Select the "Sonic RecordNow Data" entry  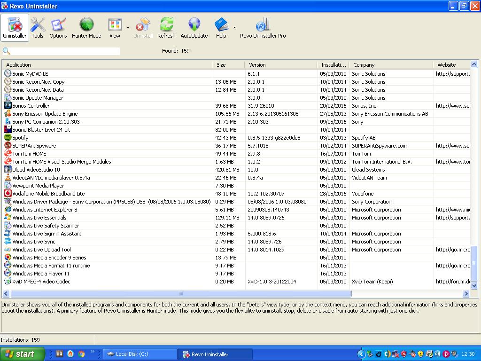point(38,90)
